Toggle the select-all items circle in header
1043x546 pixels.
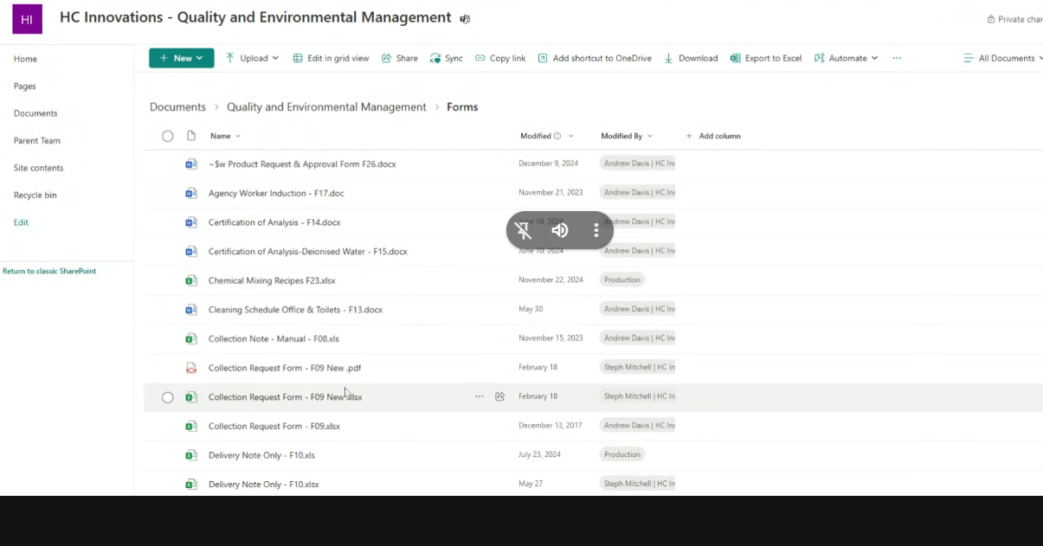point(168,136)
